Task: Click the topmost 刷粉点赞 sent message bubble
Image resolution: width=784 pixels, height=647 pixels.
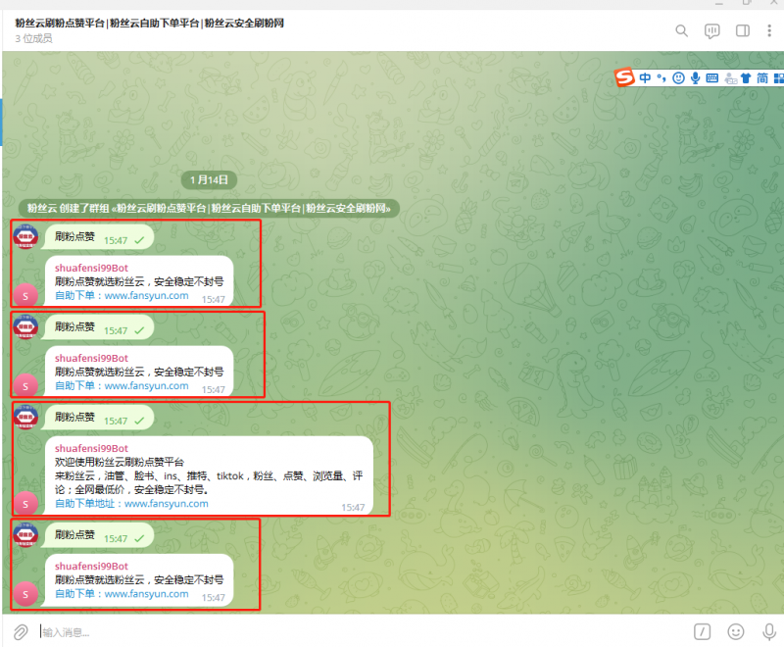Action: [x=99, y=237]
